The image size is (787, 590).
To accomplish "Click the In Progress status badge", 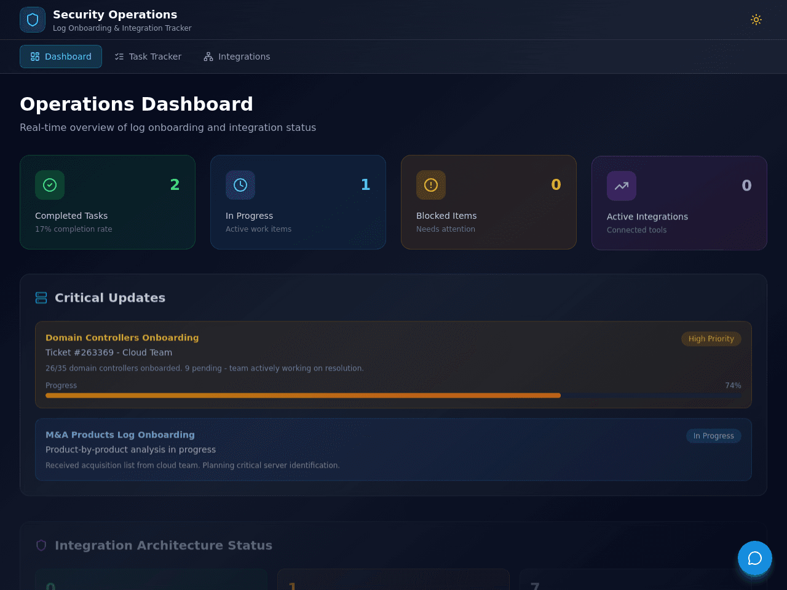I will click(714, 436).
